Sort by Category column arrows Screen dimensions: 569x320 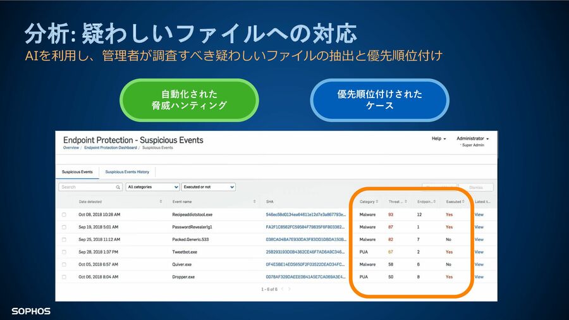click(377, 202)
